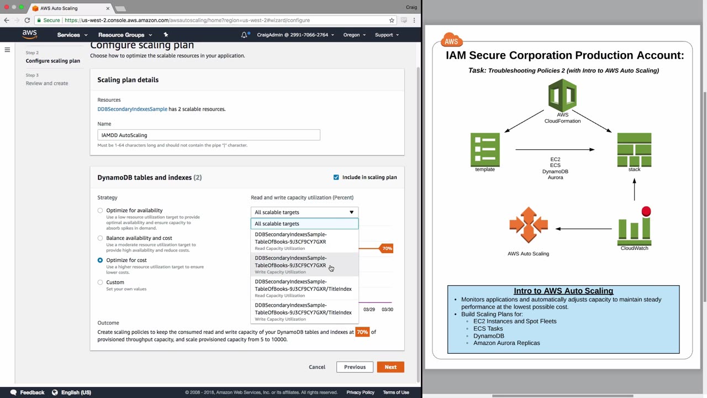Focus the scaling plan Name field

[x=209, y=135]
